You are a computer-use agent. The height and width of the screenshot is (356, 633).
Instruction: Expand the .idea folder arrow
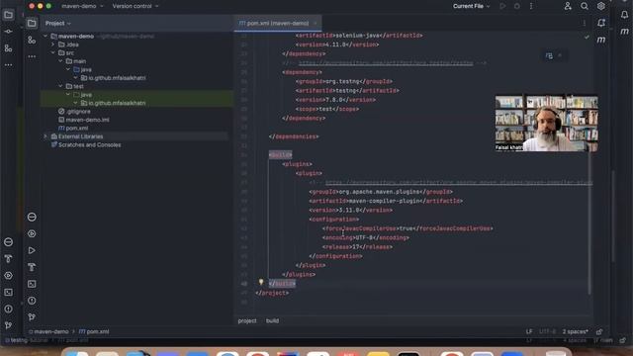tap(52, 44)
